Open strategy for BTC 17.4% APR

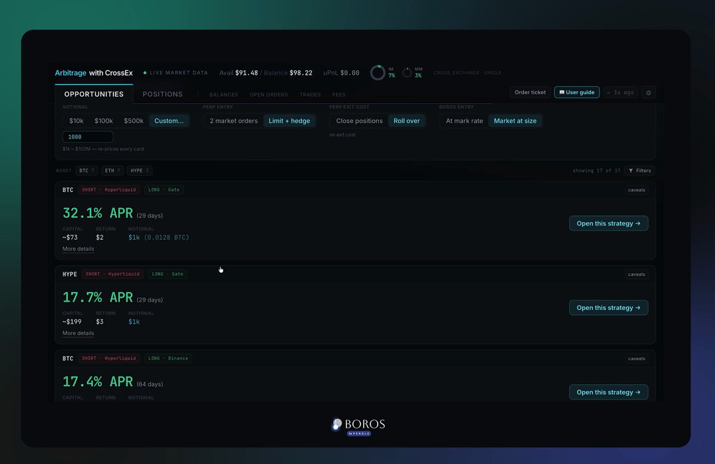coord(609,392)
